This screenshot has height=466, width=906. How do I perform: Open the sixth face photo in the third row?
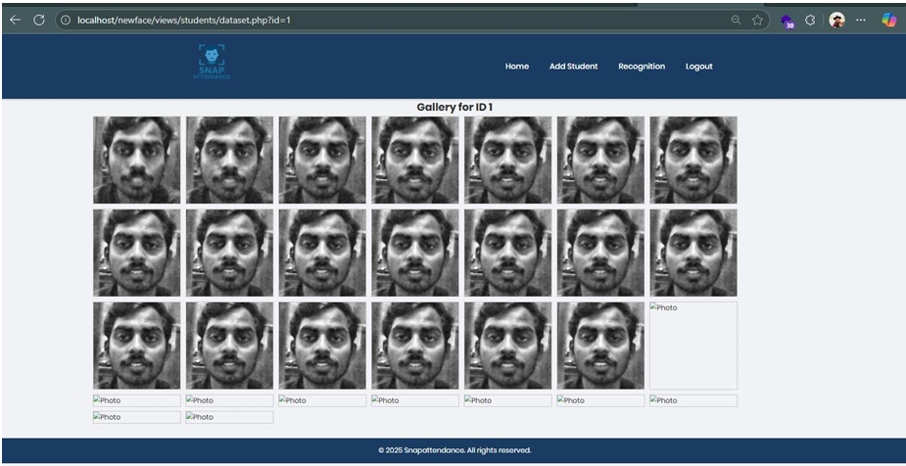coord(600,346)
